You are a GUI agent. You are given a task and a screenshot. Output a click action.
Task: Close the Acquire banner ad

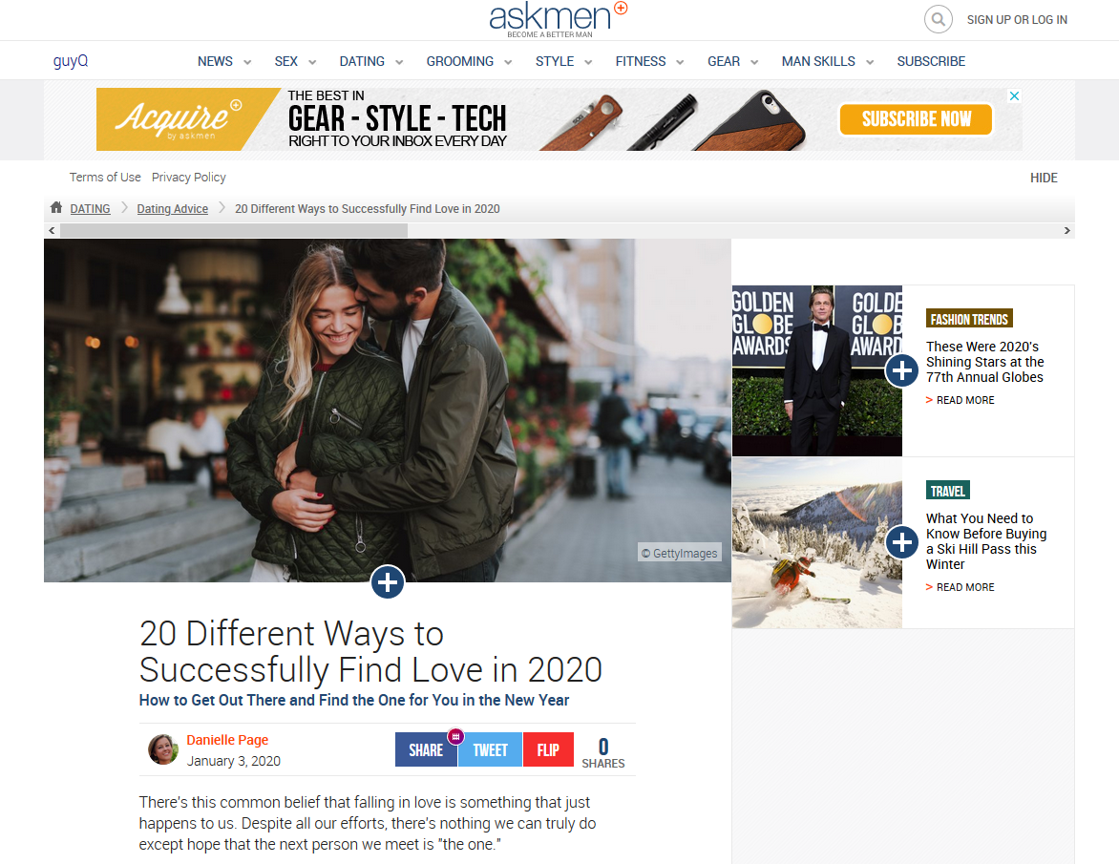point(1015,95)
